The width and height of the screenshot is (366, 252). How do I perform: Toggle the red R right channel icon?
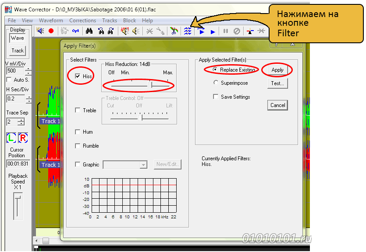pos(23,138)
